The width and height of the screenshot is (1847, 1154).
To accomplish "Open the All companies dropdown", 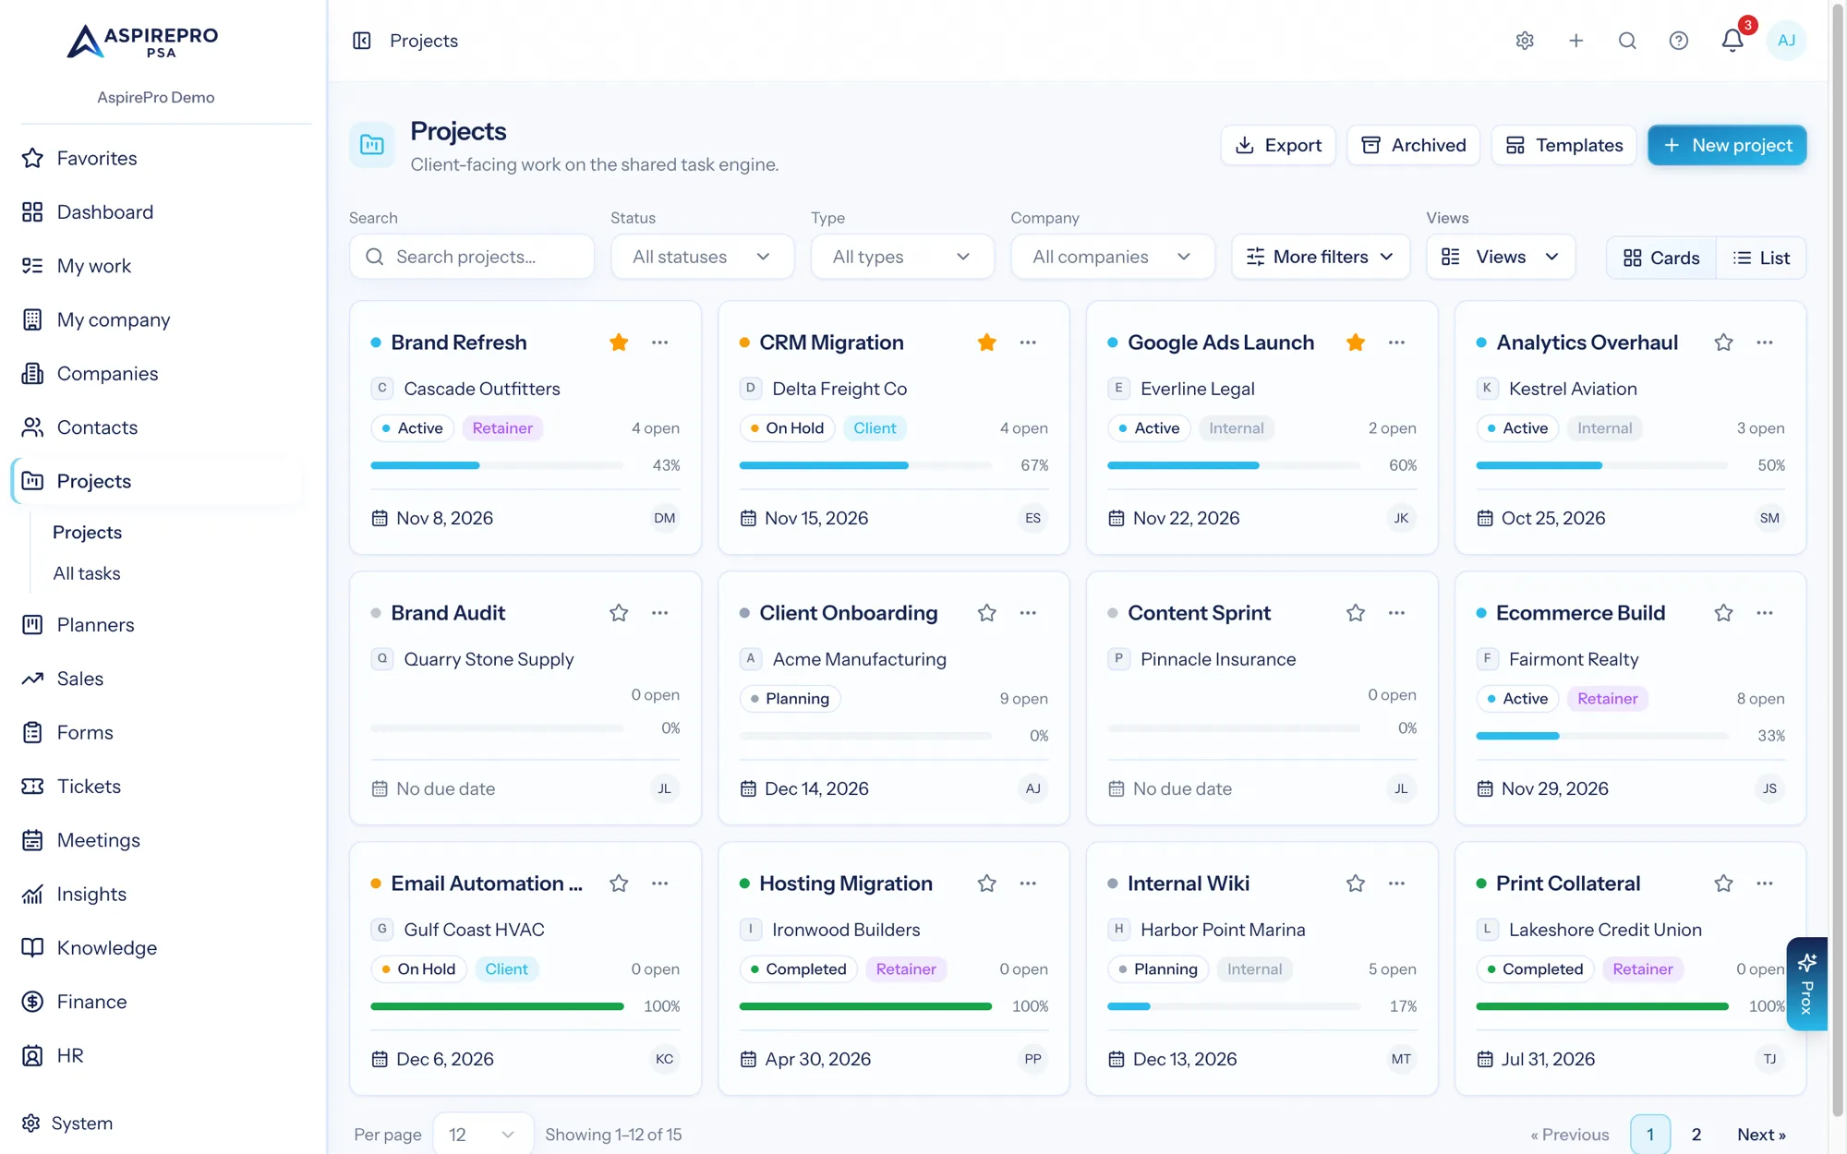I will (x=1112, y=257).
